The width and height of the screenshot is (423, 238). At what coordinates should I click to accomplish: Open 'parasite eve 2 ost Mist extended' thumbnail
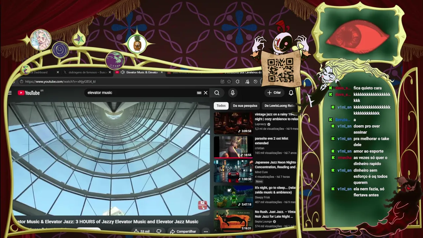tap(233, 147)
